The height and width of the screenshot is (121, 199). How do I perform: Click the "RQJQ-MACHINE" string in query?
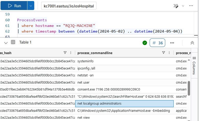coord(79,26)
